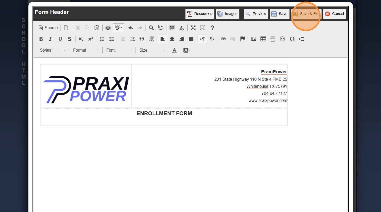Click the Resources button
381x212 pixels.
[200, 14]
